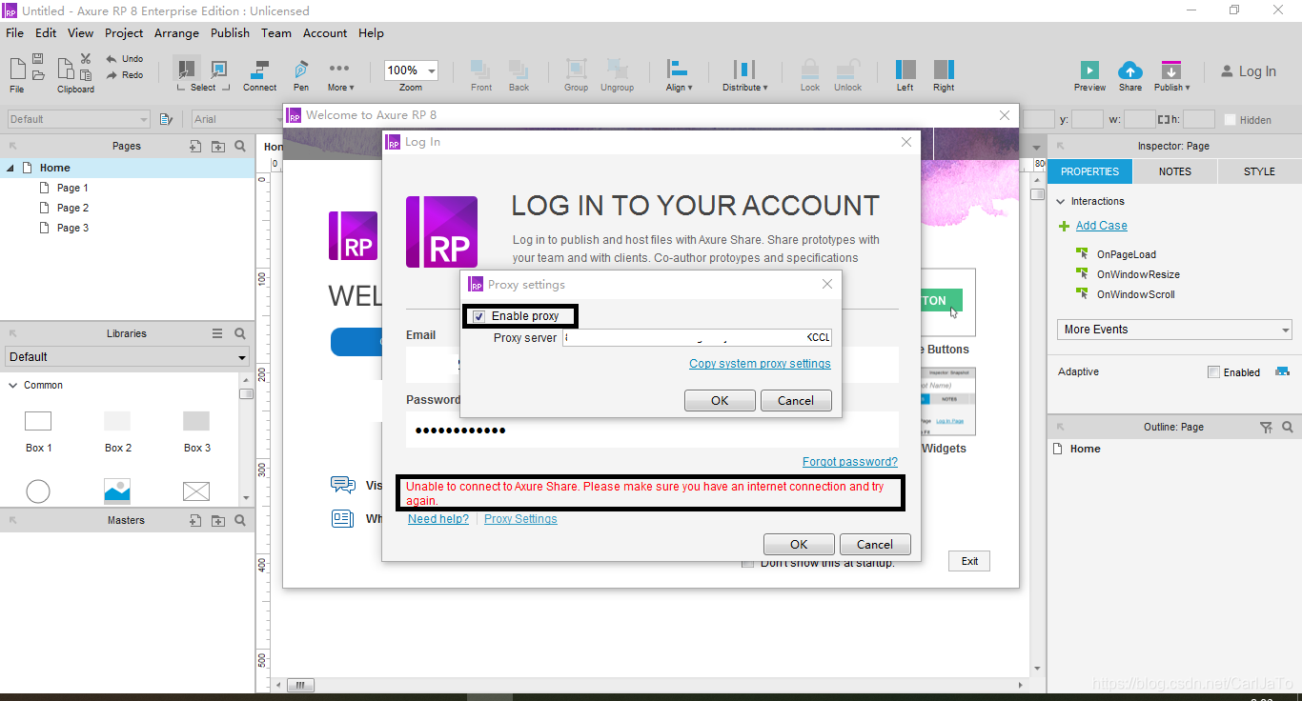This screenshot has height=701, width=1302.
Task: Uncheck Enable proxy checkbox
Action: [479, 316]
